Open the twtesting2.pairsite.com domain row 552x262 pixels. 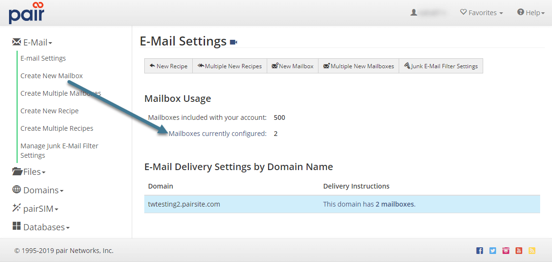184,204
